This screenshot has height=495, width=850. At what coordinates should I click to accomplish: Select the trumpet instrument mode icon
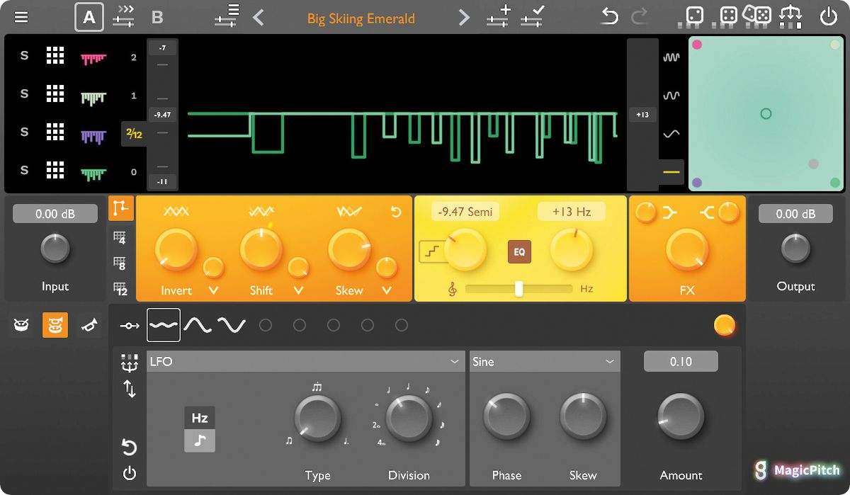pos(89,324)
